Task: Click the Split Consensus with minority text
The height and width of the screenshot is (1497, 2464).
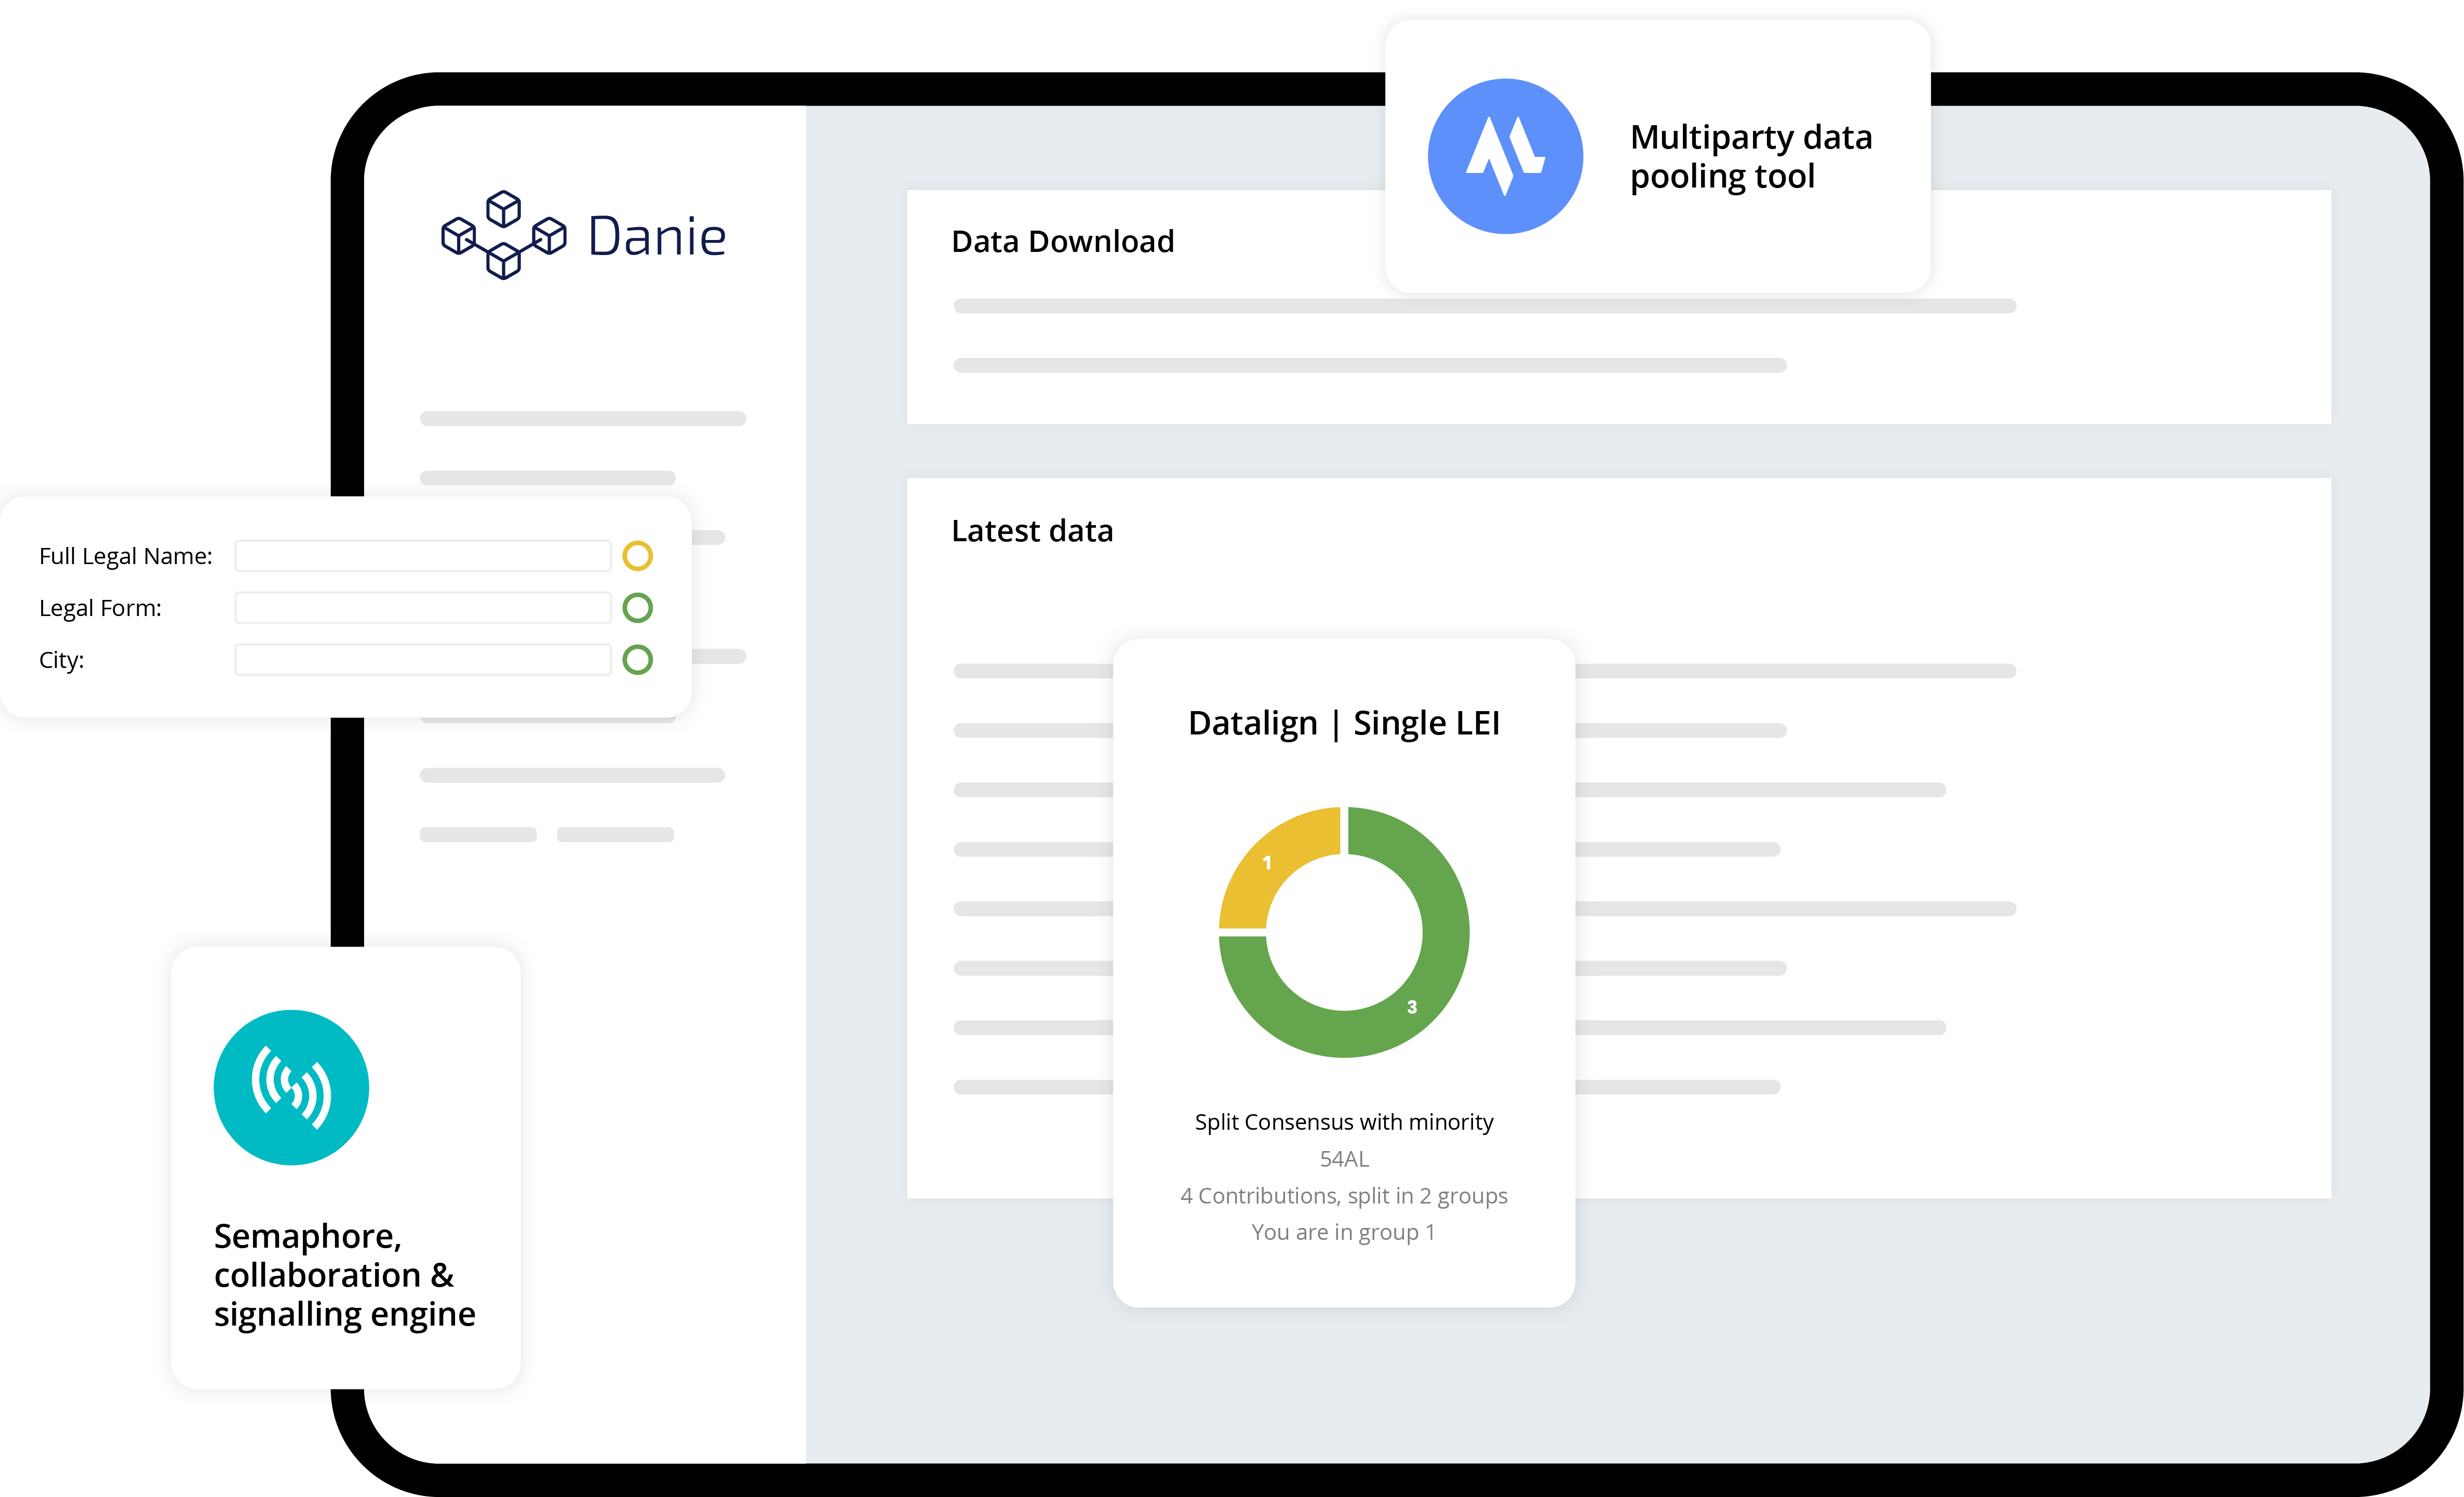Action: (1343, 1122)
